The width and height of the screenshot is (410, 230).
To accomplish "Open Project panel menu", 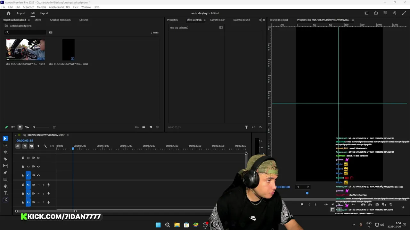I will pyautogui.click(x=28, y=20).
